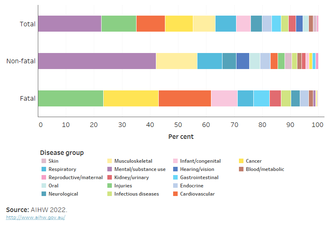Click the green Injuries segment in Fatal bar
329x226 pixels.
pyautogui.click(x=71, y=98)
